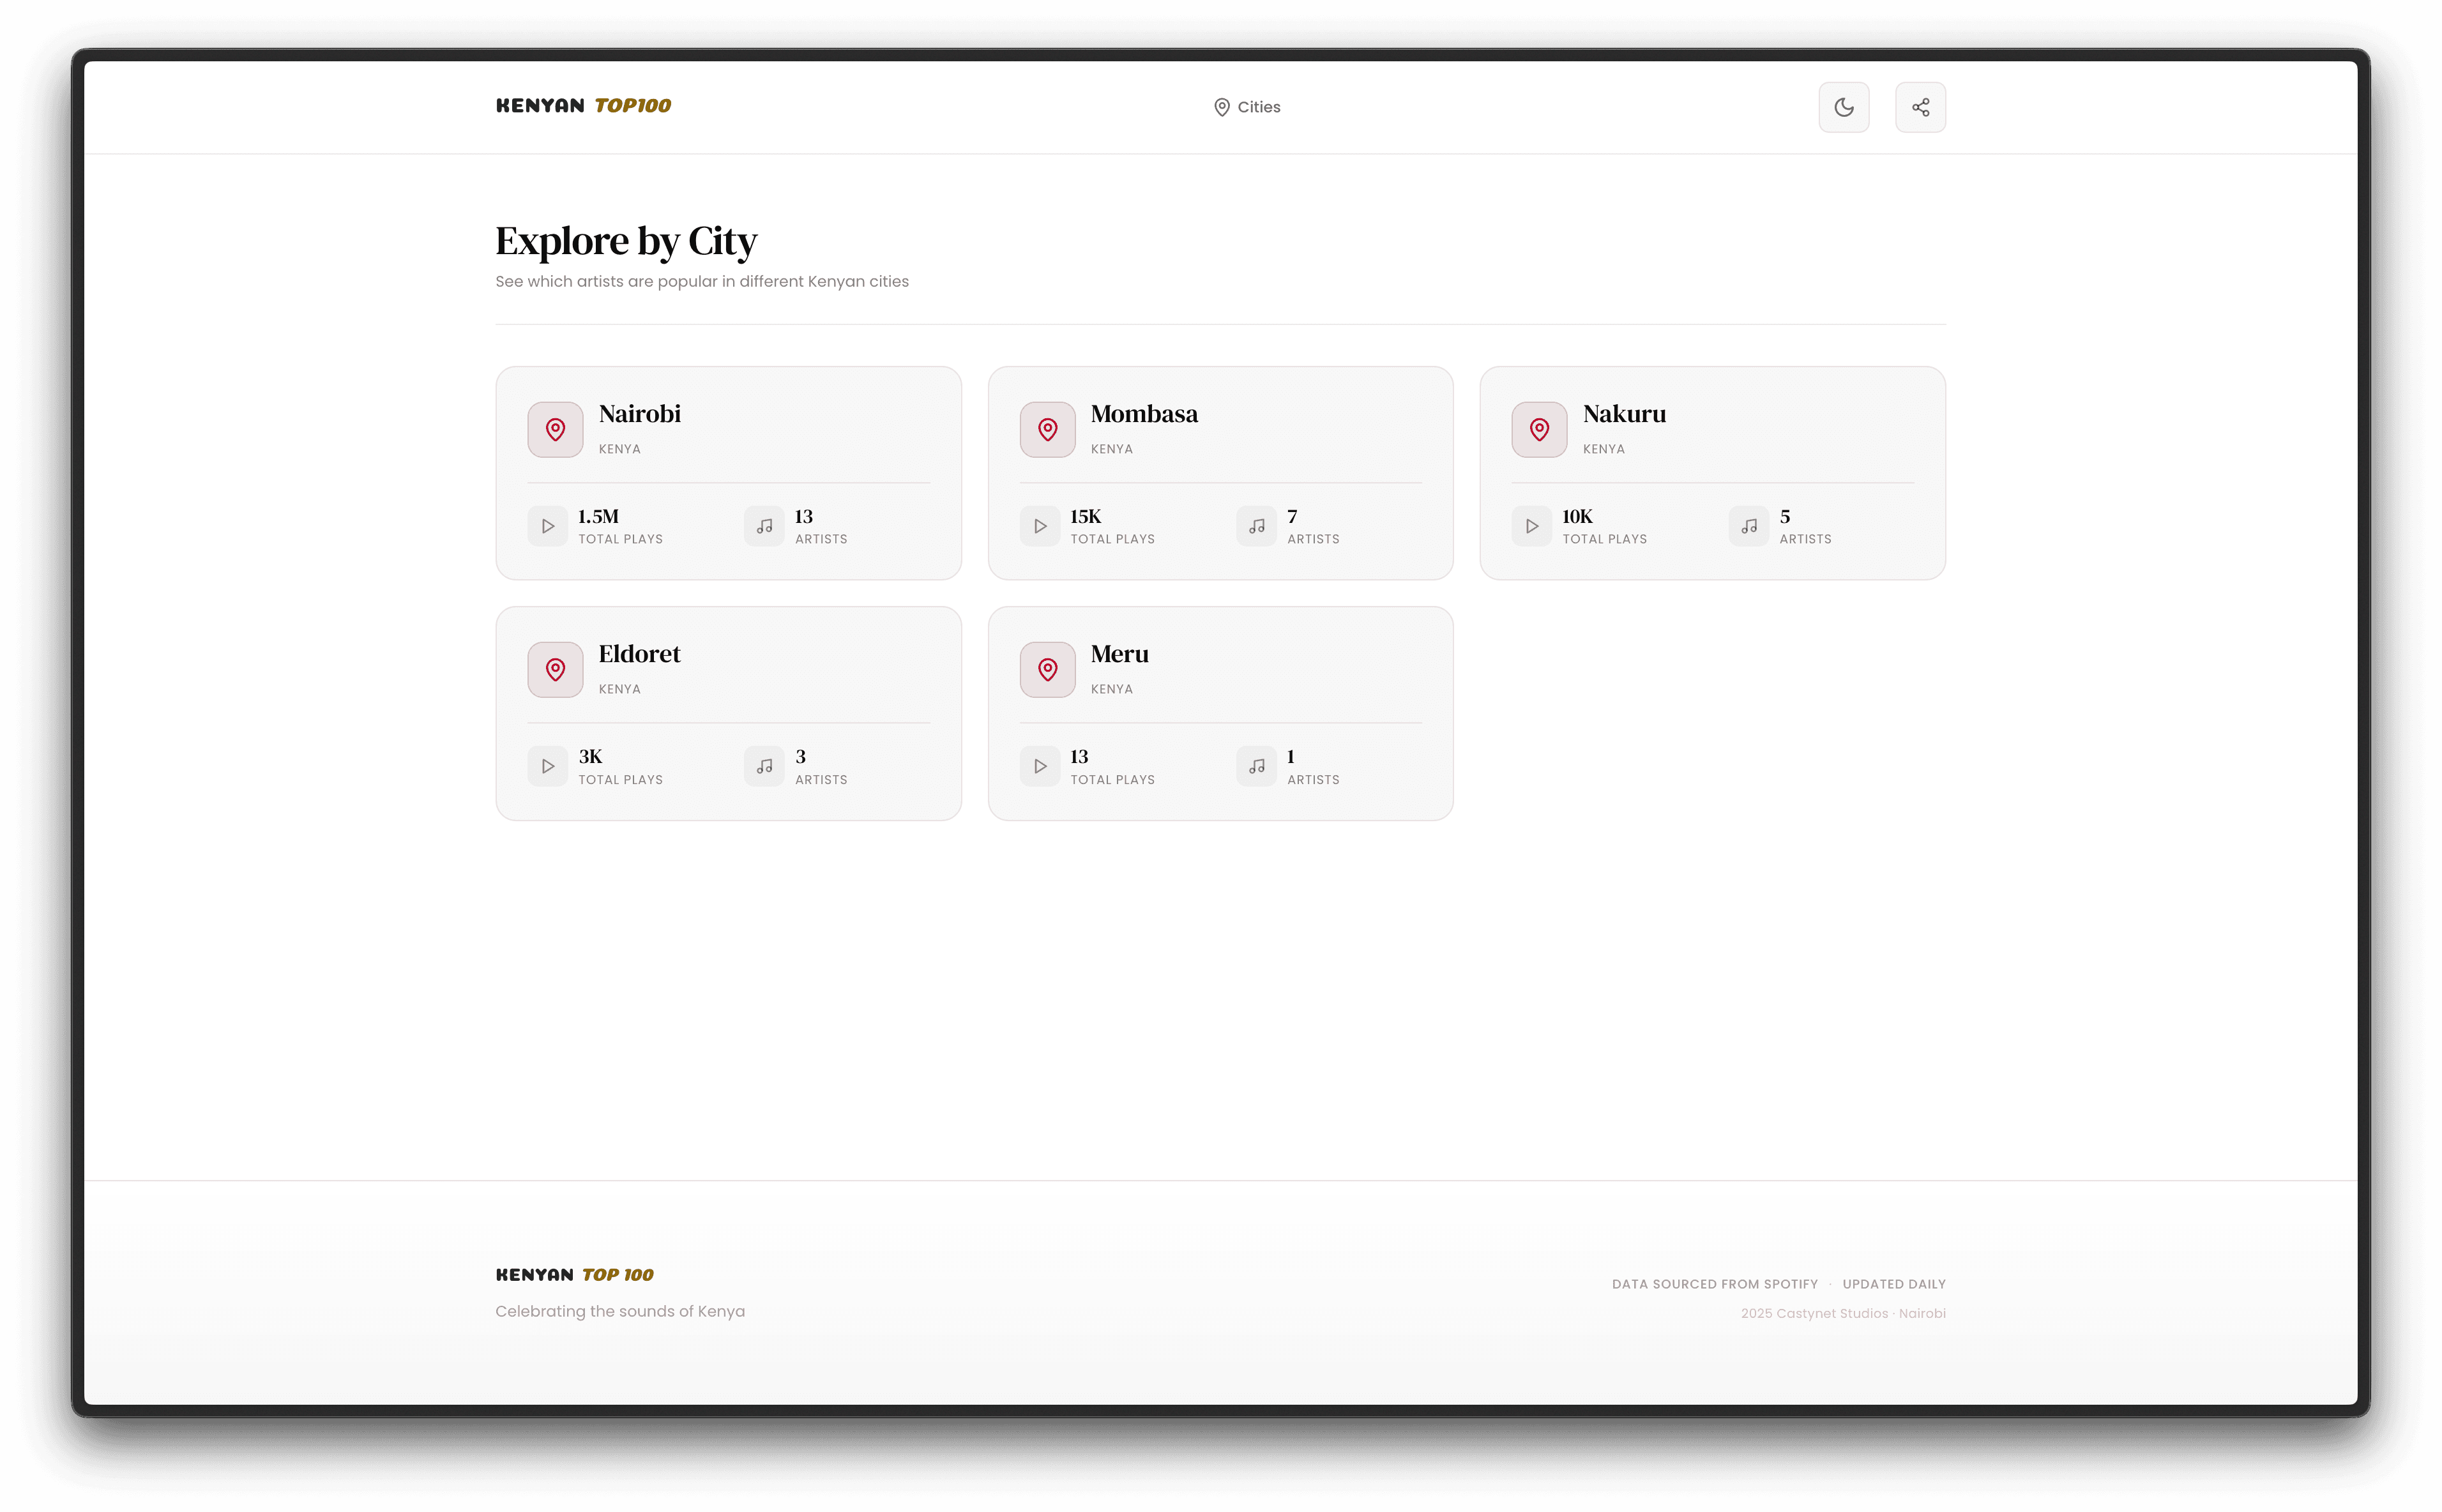Image resolution: width=2442 pixels, height=1512 pixels.
Task: Click the music note icon for Eldoret artists
Action: tap(764, 765)
